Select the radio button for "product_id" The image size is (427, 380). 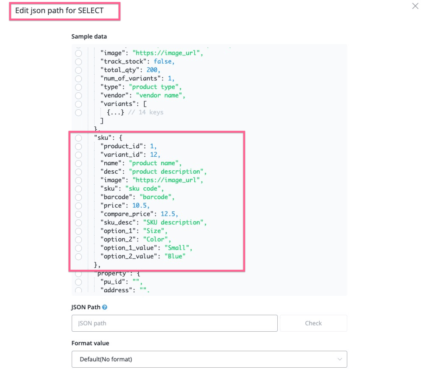click(x=78, y=146)
